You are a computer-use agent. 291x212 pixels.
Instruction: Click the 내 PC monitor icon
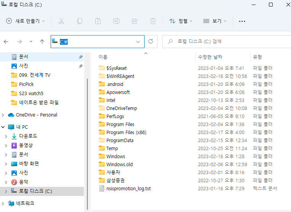point(11,127)
